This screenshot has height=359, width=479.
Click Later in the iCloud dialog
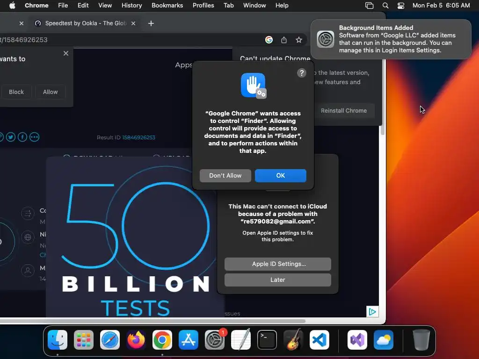278,280
